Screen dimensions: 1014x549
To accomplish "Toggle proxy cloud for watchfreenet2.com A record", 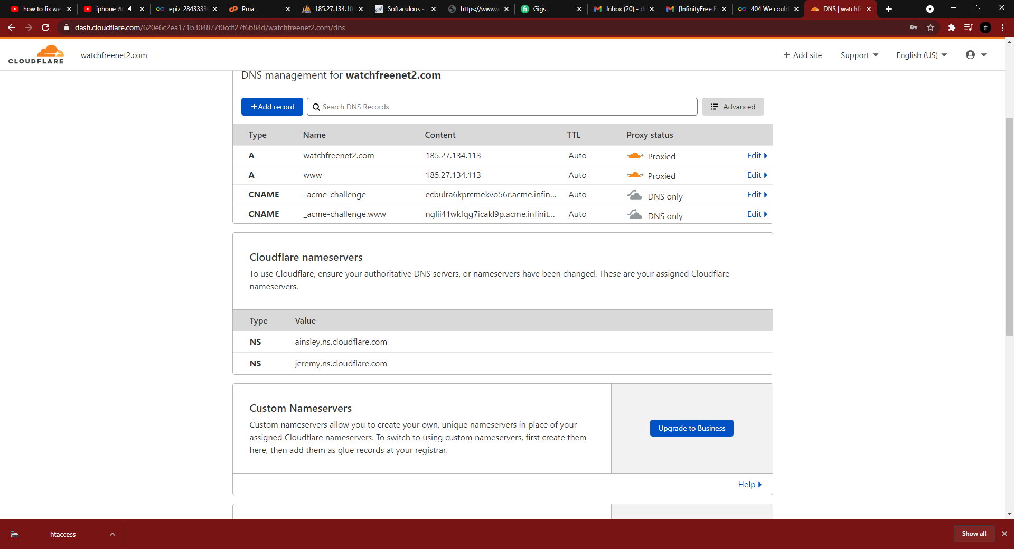I will [634, 156].
